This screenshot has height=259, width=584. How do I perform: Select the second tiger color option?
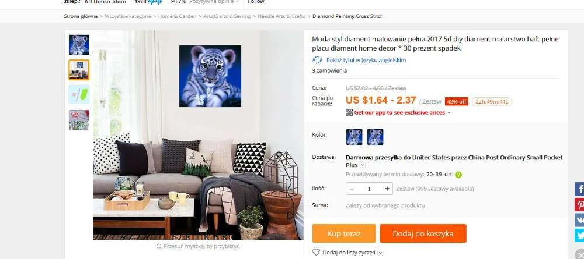click(x=375, y=137)
